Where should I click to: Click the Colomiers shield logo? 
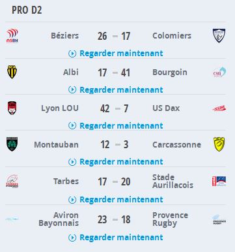219,35
